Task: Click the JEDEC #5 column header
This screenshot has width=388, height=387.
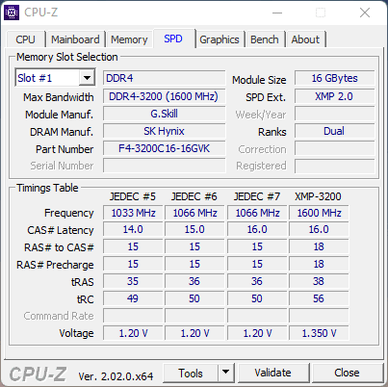Action: (x=133, y=196)
